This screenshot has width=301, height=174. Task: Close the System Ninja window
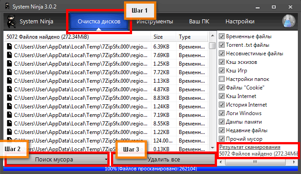(x=290, y=7)
